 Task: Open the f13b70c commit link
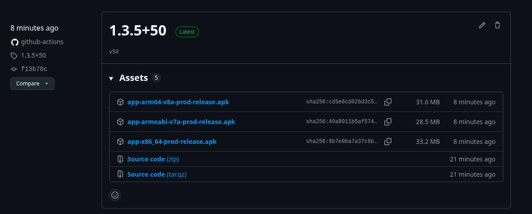(34, 69)
